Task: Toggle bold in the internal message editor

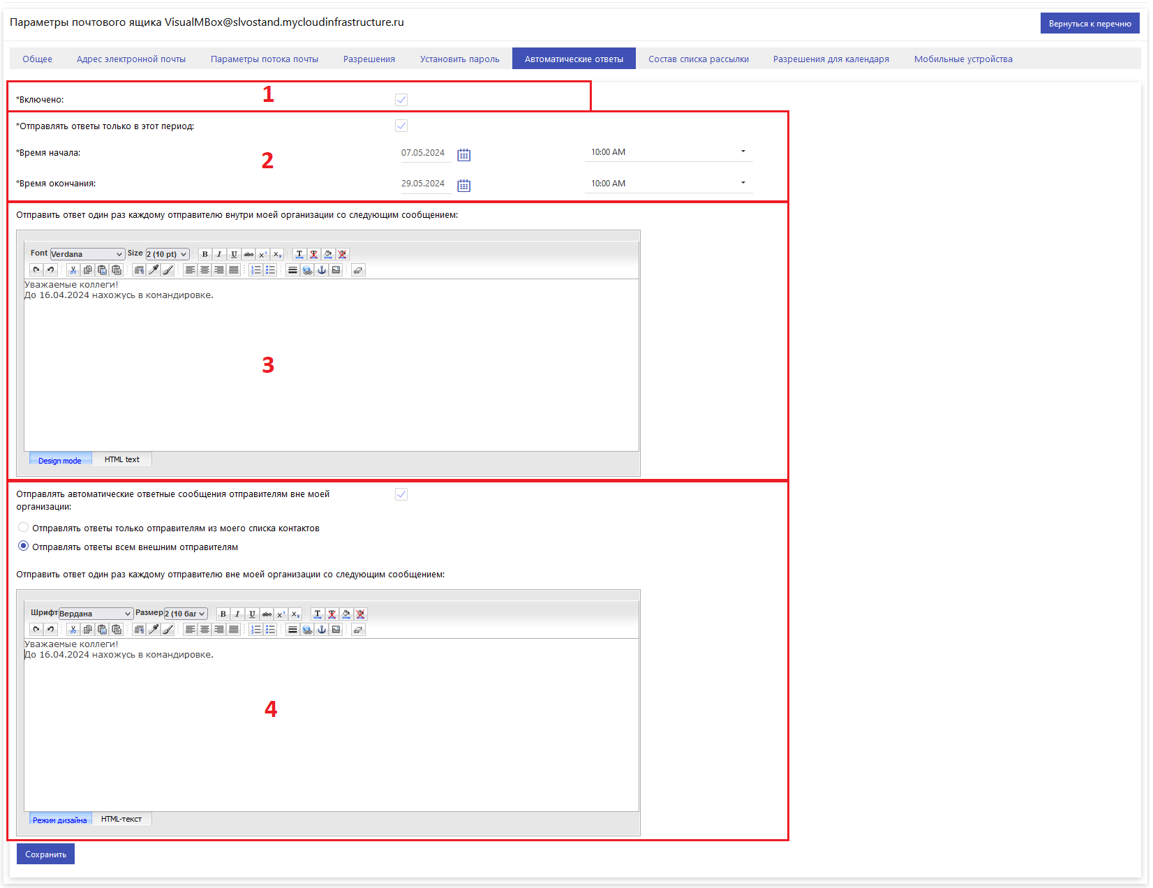Action: tap(204, 254)
